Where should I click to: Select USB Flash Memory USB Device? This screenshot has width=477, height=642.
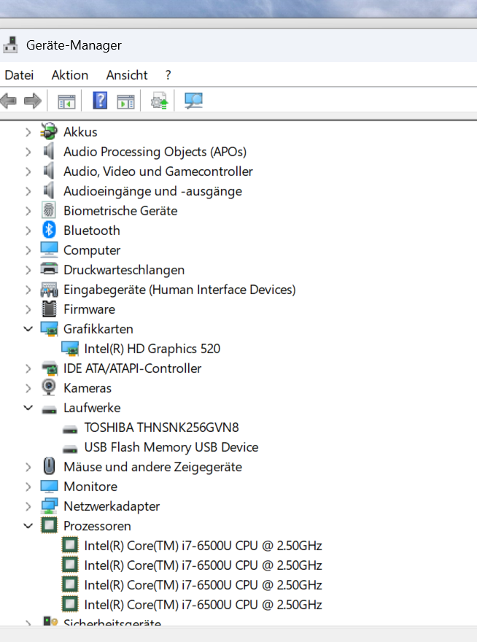[171, 447]
